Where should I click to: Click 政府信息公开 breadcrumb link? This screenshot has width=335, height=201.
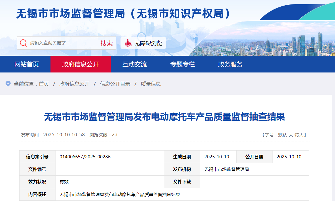[x=74, y=84]
